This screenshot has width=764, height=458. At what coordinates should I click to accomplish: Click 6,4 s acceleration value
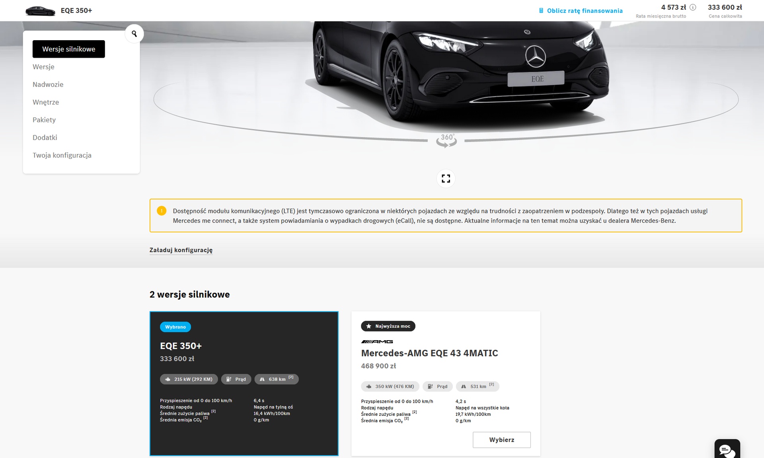click(x=259, y=401)
